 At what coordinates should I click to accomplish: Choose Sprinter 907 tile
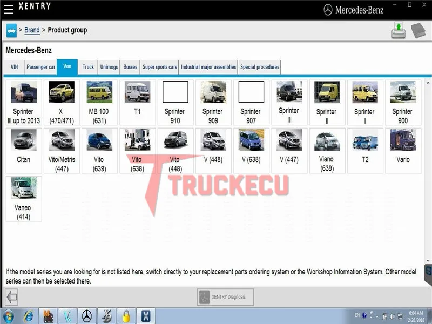[x=251, y=103]
